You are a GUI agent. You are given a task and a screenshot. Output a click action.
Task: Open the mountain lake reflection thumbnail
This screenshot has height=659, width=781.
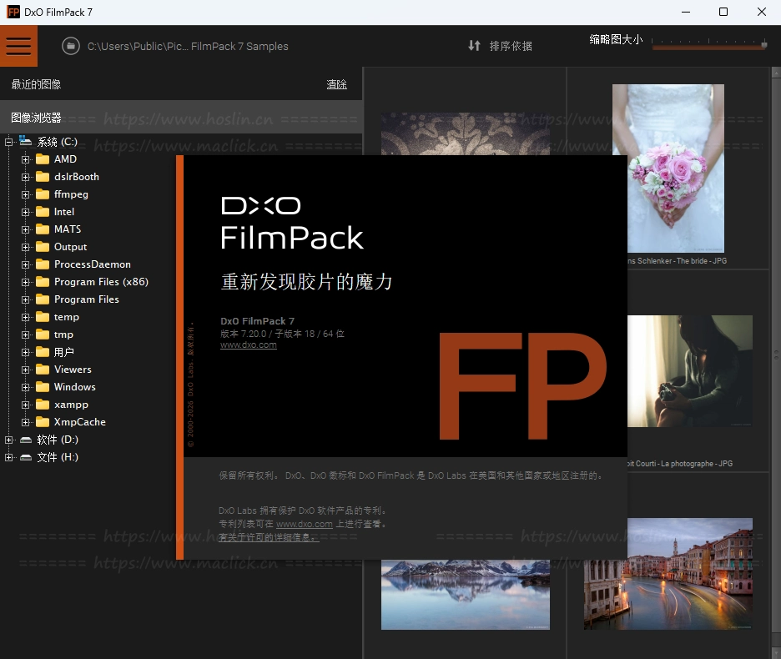(466, 595)
